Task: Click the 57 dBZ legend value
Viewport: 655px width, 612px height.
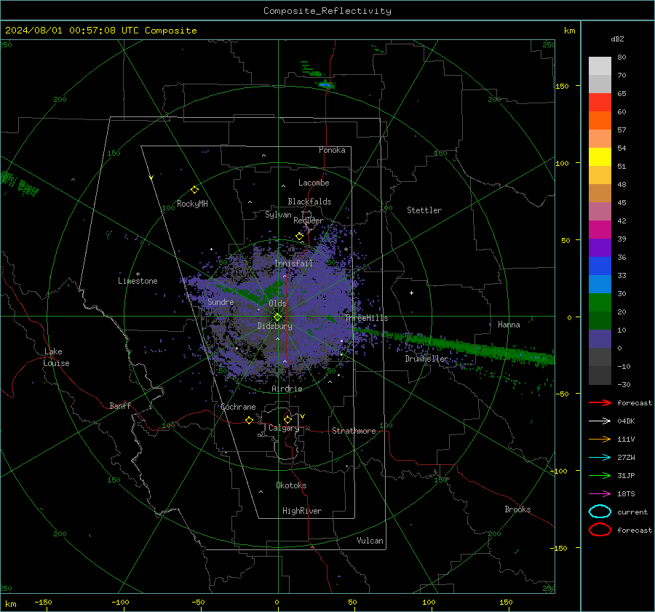Action: [622, 130]
